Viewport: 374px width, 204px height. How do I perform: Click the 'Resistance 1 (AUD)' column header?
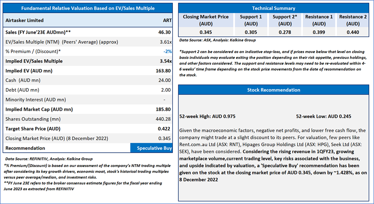coord(319,20)
